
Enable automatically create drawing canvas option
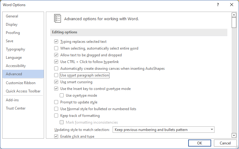(56, 69)
